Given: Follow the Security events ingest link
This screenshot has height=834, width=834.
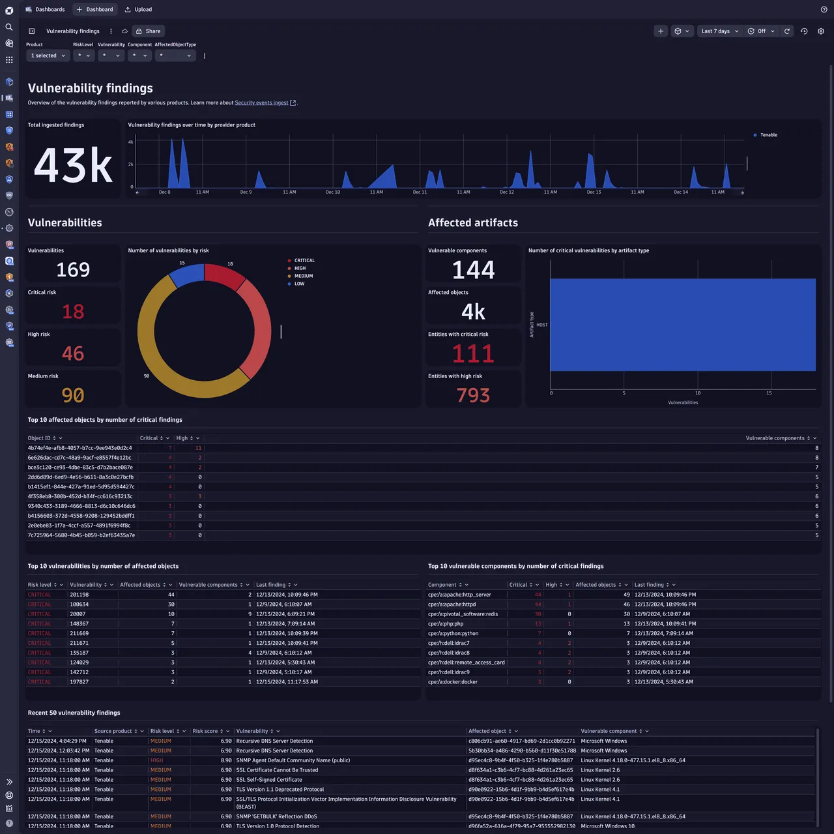Looking at the screenshot, I should point(261,103).
